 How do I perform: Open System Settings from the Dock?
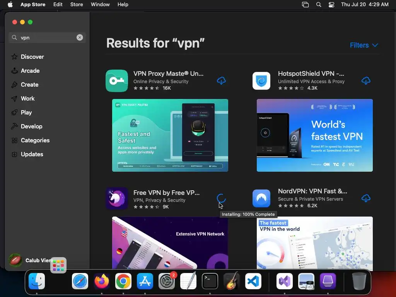[x=167, y=281]
